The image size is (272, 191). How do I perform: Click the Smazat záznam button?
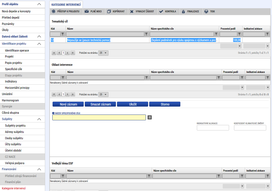[x=100, y=104]
